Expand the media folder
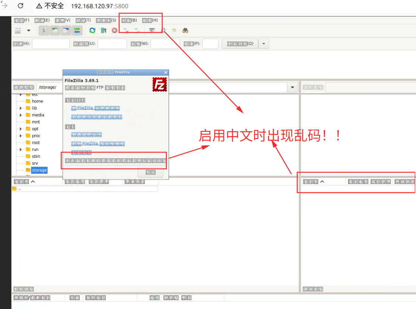416x309 pixels. tap(21, 115)
